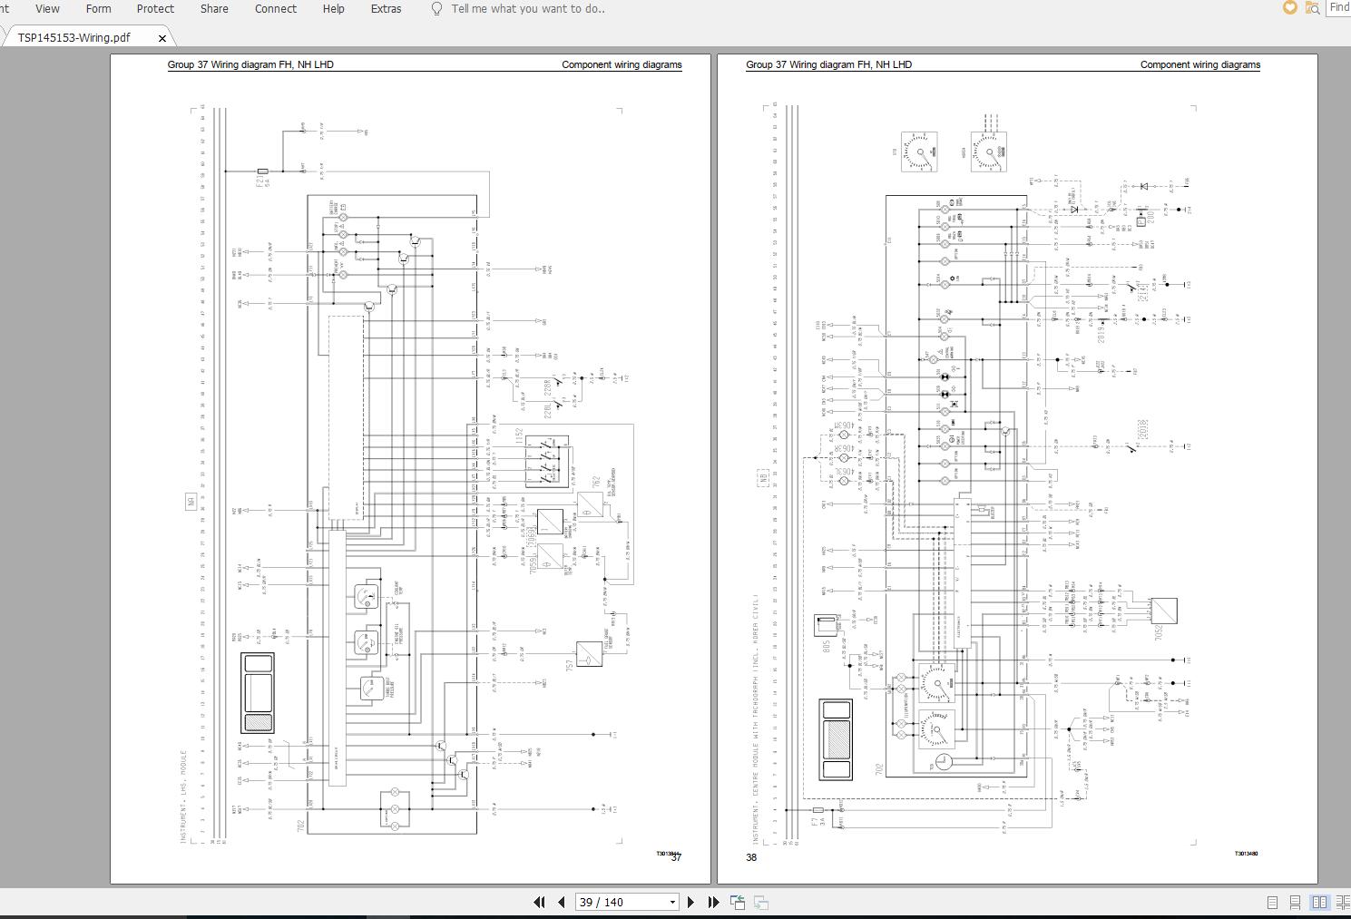Click the Tell me what you want question icon
1351x919 pixels.
pyautogui.click(x=436, y=8)
